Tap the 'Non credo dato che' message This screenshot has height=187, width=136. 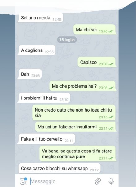(74, 113)
